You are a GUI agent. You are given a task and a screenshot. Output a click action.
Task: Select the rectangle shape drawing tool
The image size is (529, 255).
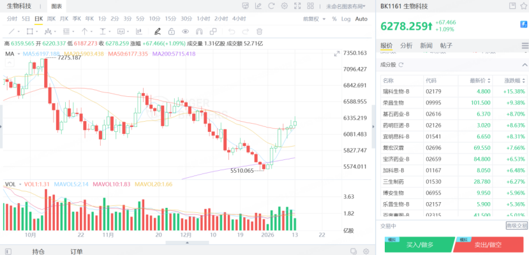click(x=30, y=32)
